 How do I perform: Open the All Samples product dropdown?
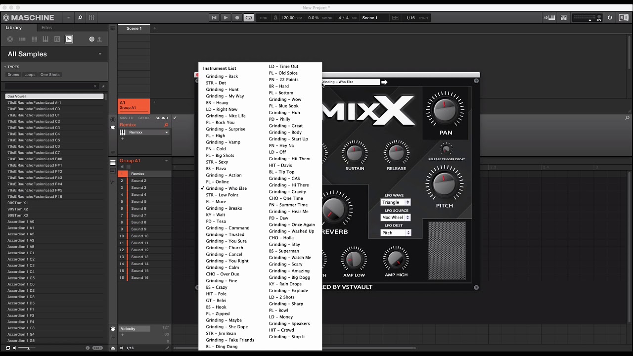(x=100, y=54)
